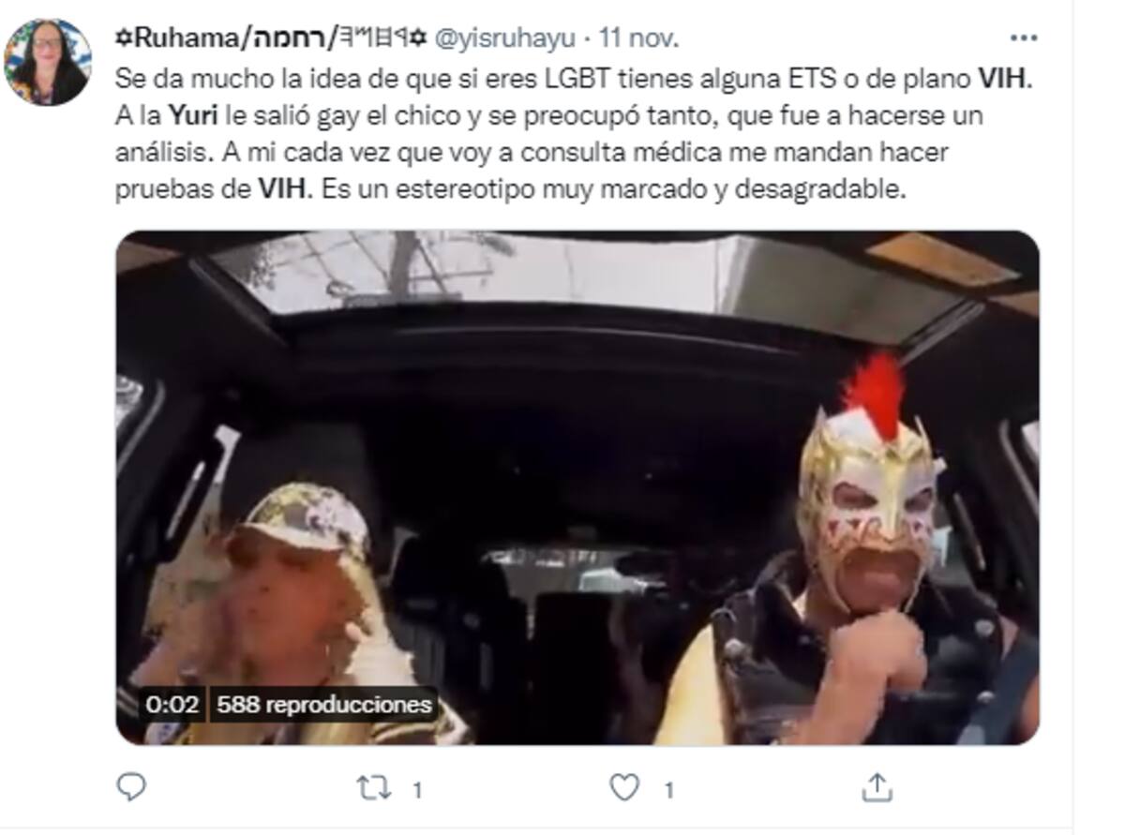The height and width of the screenshot is (835, 1125).
Task: Click the 588 reproducciones view count
Action: (323, 705)
